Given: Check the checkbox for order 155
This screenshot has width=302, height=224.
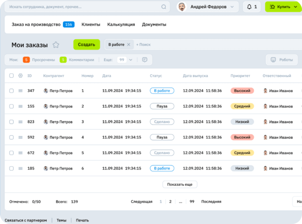Looking at the screenshot, I should tap(11, 106).
